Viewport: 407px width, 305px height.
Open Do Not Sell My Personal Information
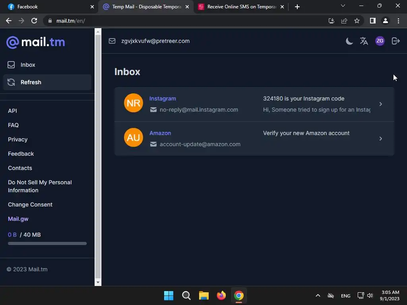click(x=40, y=186)
